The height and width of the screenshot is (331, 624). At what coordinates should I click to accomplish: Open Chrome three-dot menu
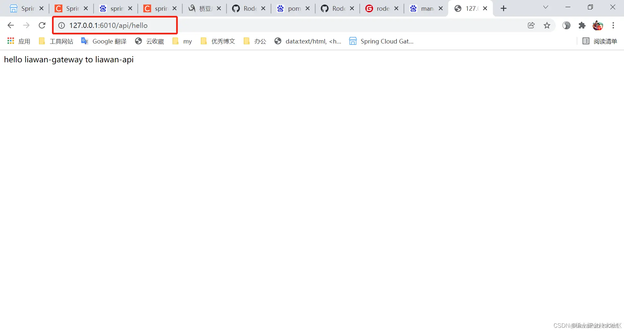613,25
